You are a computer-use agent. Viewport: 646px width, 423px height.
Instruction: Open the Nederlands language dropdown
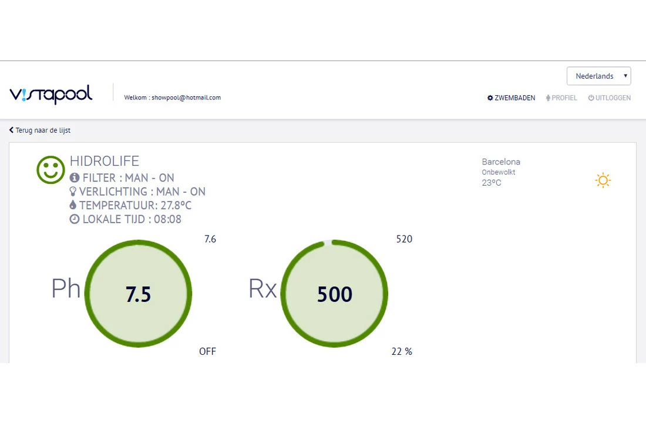pyautogui.click(x=598, y=76)
